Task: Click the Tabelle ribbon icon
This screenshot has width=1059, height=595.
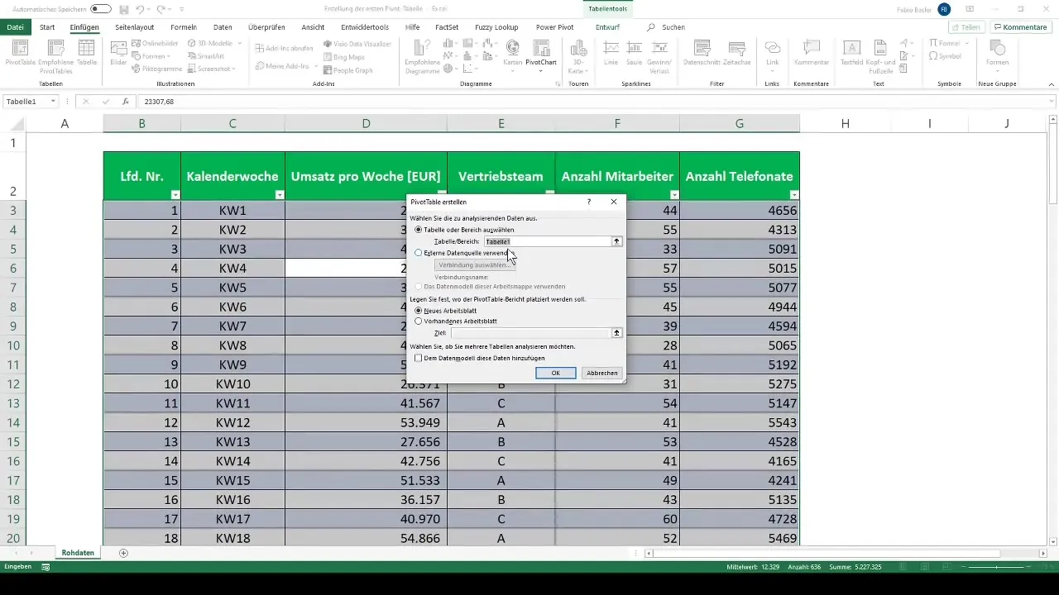Action: pyautogui.click(x=86, y=55)
